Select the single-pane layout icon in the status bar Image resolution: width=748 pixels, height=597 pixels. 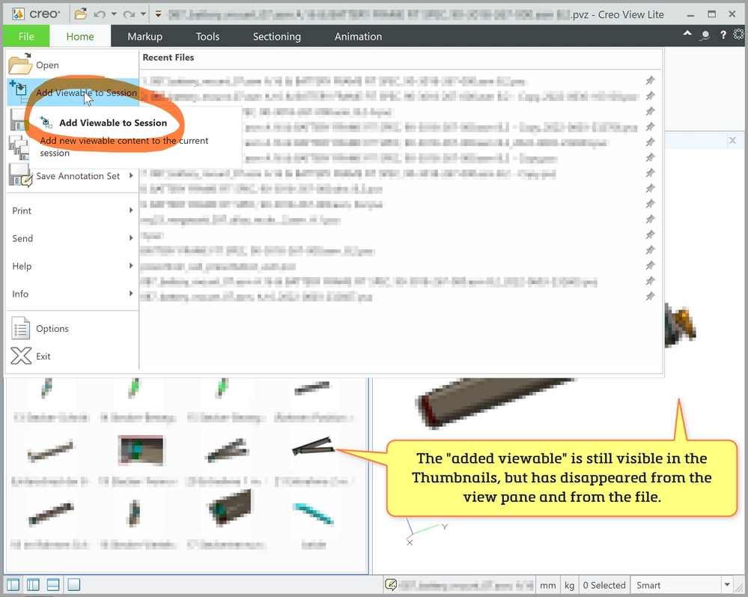tap(73, 584)
